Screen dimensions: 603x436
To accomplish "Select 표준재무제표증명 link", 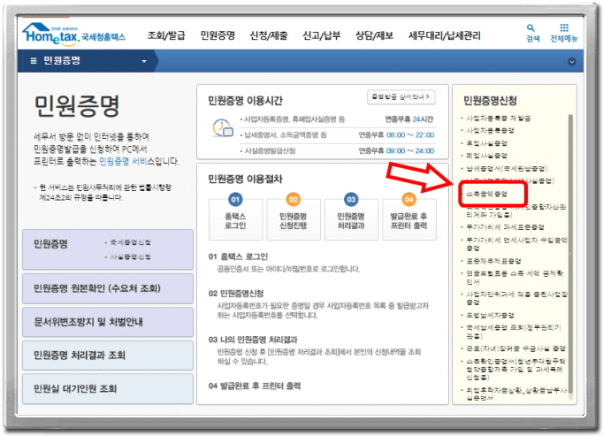I will (493, 261).
